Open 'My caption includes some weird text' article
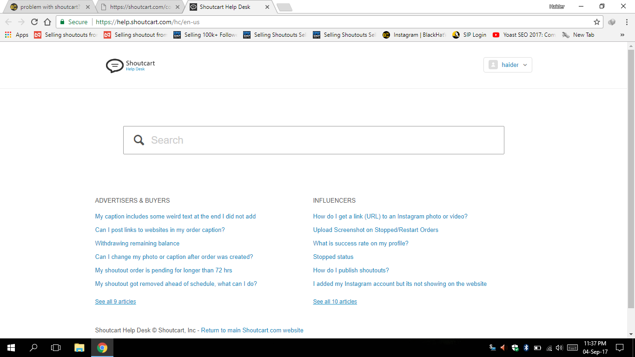 (x=175, y=217)
